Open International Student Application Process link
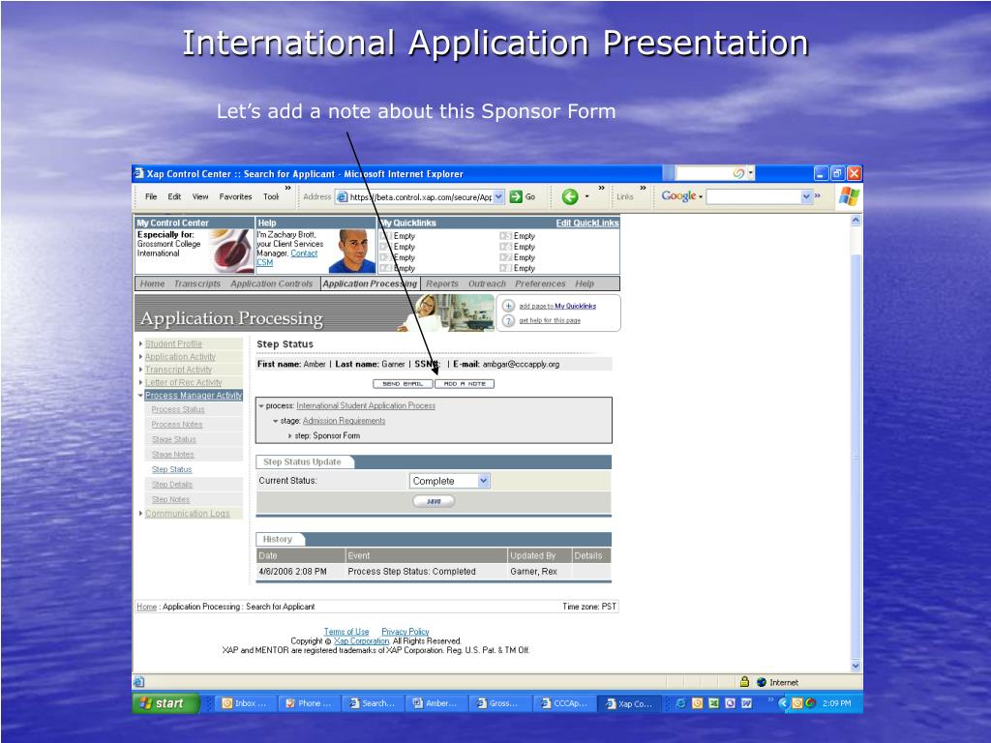This screenshot has width=991, height=743. click(366, 405)
